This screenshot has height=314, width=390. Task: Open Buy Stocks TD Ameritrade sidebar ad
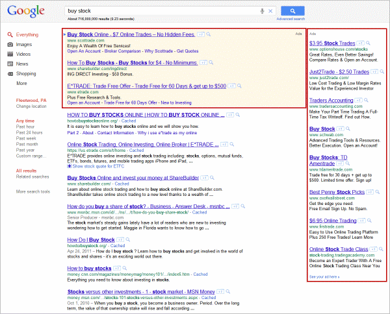tap(328, 161)
